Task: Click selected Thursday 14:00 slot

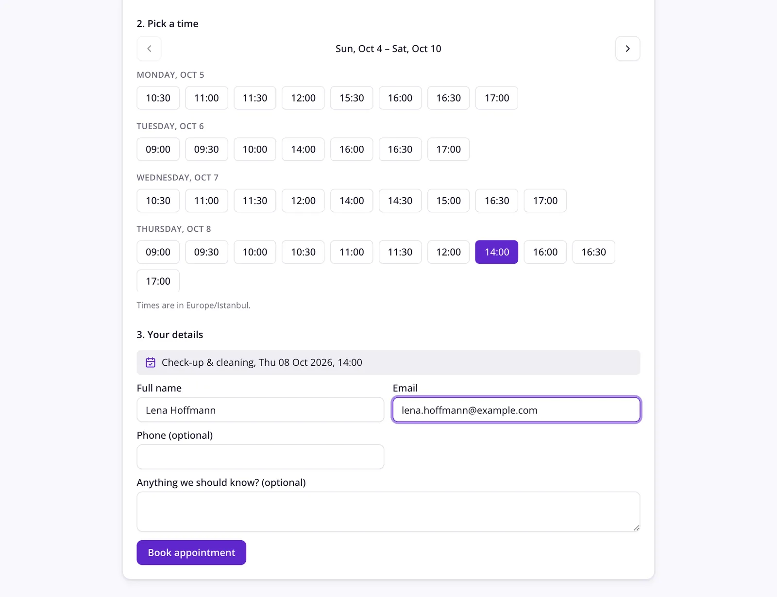Action: pos(496,252)
